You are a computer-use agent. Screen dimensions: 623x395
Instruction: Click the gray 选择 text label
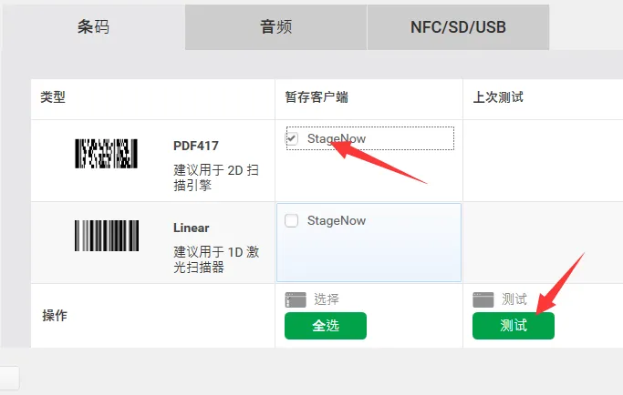coord(327,299)
